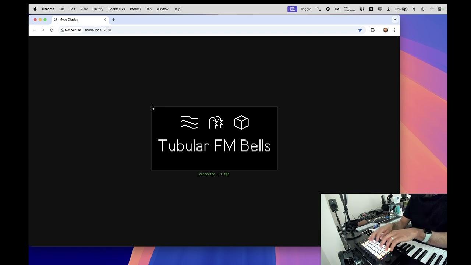Open the Tab menu
Screen dimensions: 471x265
[149, 9]
